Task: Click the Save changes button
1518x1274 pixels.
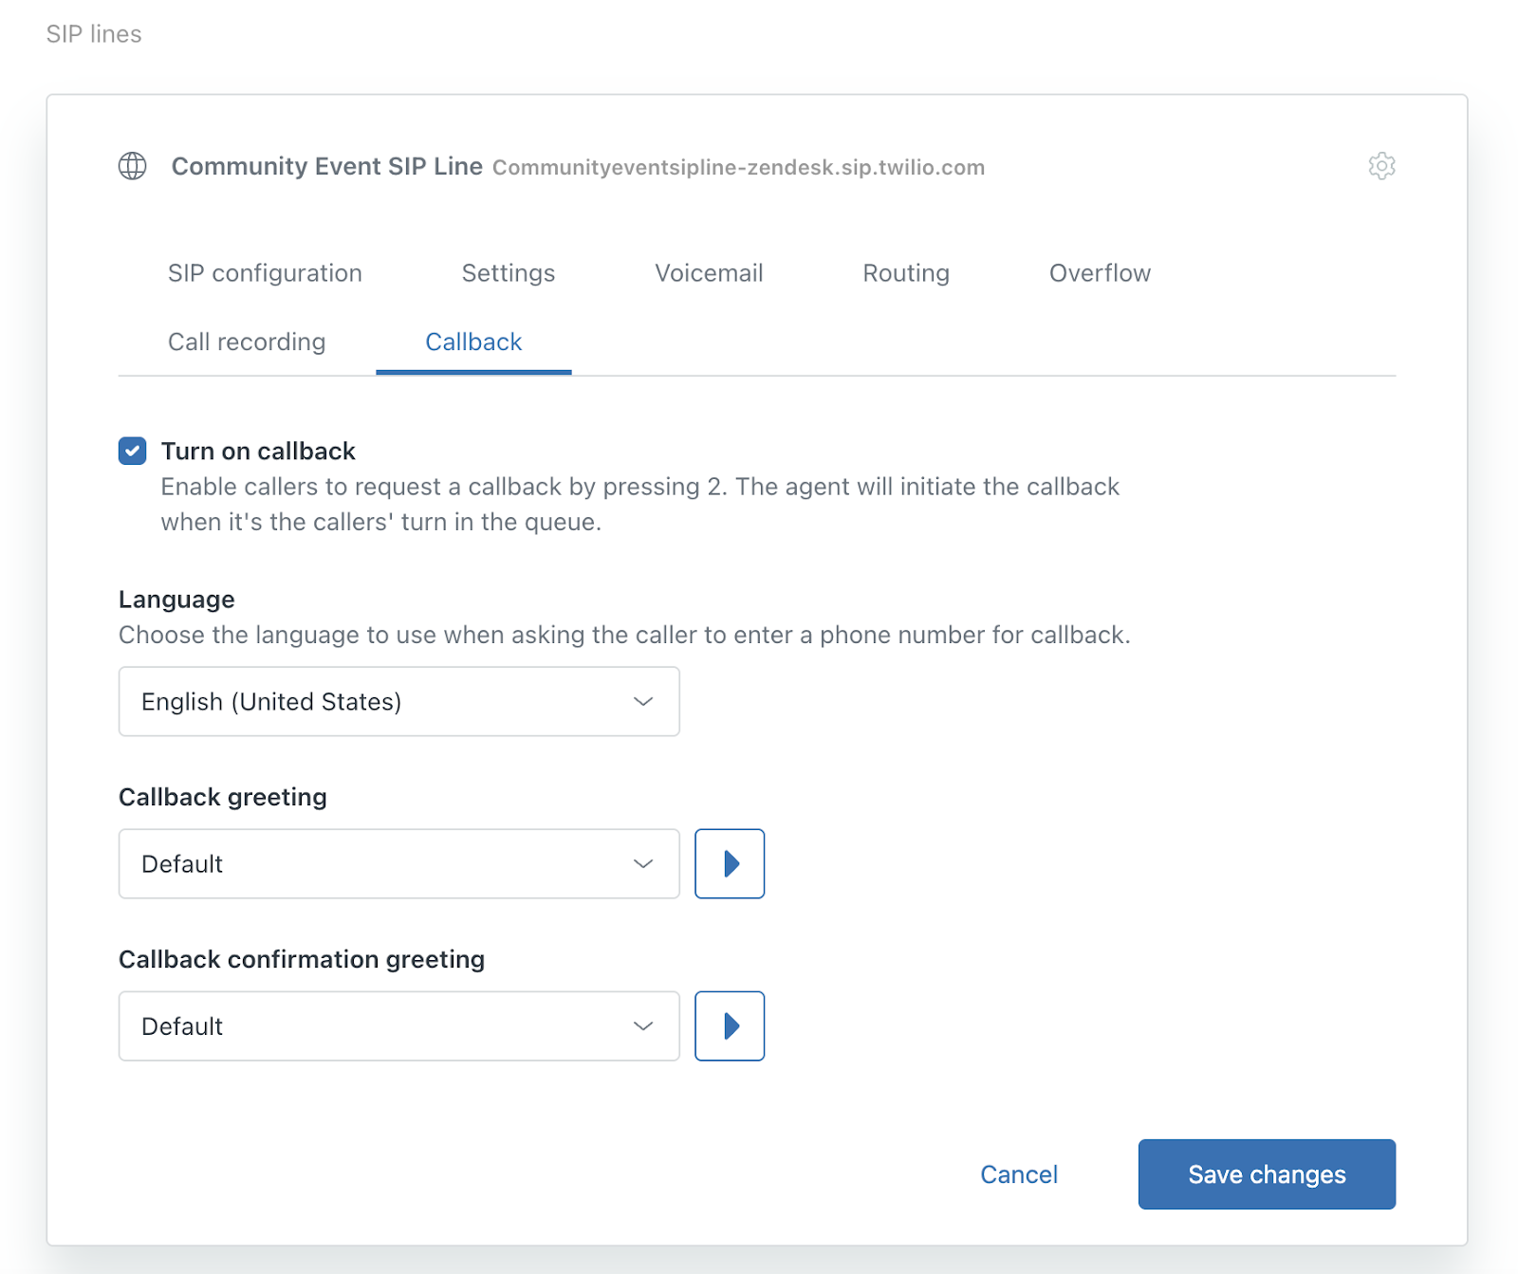Action: pyautogui.click(x=1267, y=1174)
